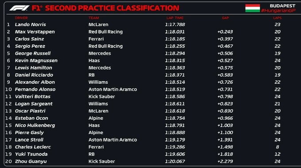Select the DRIVER column header

click(21, 18)
